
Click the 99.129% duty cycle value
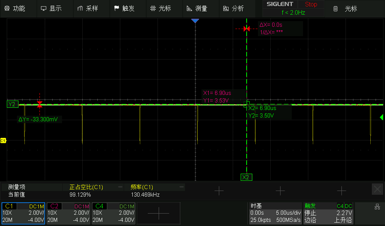click(80, 195)
